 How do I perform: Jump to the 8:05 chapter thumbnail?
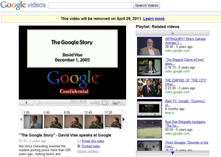(74, 122)
